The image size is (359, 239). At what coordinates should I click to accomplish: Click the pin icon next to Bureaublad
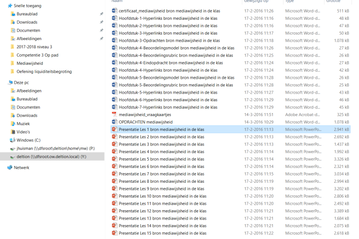click(102, 14)
